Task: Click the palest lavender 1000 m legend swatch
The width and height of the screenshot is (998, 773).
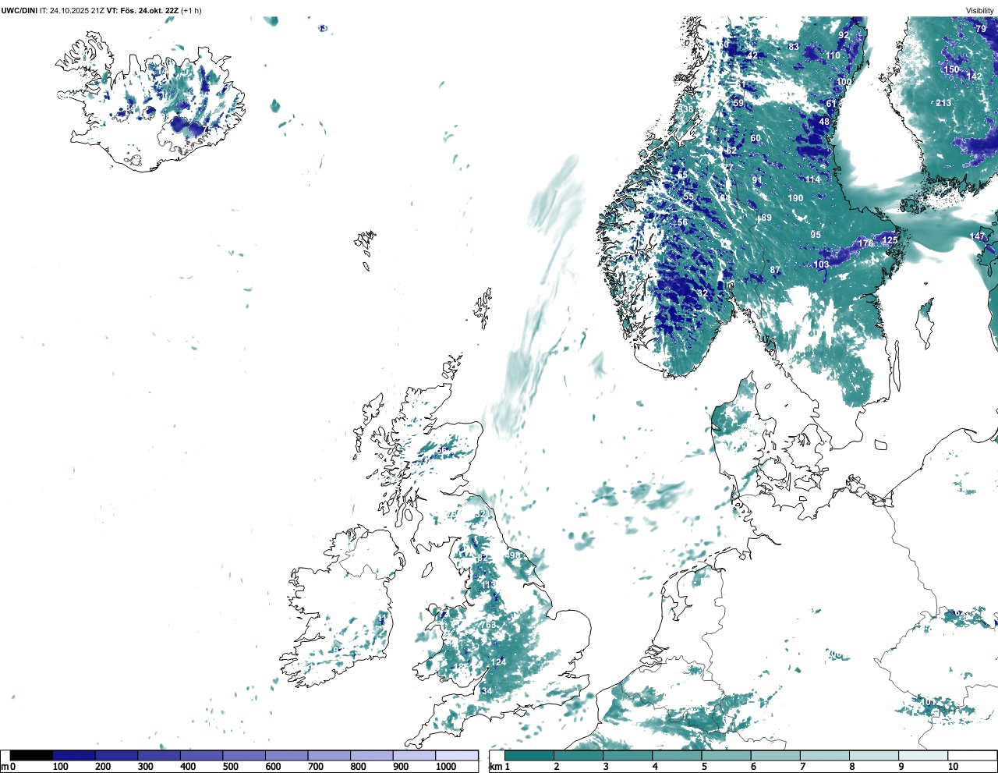Action: point(457,755)
